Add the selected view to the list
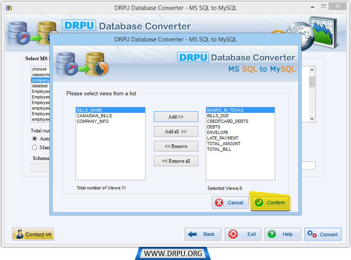 pyautogui.click(x=176, y=116)
